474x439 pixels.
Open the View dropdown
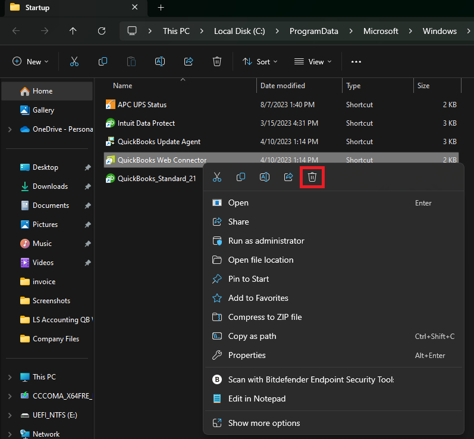pos(313,61)
